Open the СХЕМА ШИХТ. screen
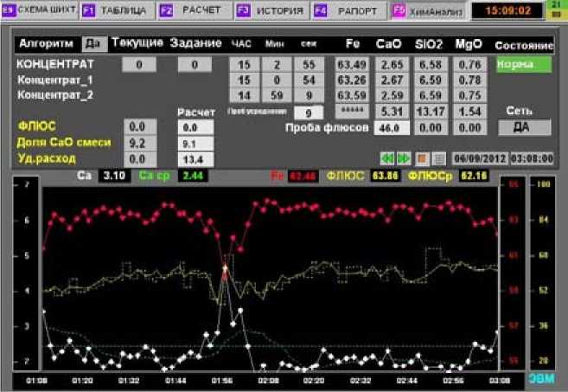This screenshot has height=392, width=568. pos(40,11)
